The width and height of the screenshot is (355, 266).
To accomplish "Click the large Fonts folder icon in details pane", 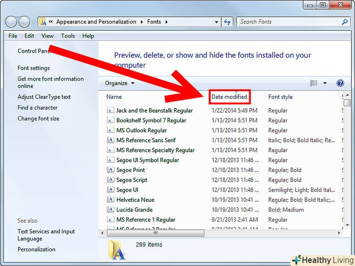I will tap(117, 249).
